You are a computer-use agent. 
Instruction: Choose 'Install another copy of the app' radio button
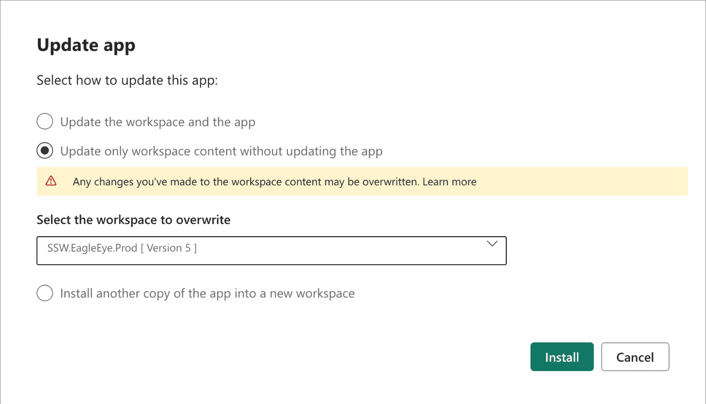tap(45, 293)
